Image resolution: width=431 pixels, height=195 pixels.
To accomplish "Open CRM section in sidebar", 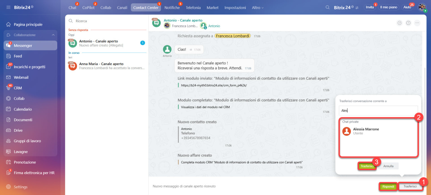I will (30, 88).
